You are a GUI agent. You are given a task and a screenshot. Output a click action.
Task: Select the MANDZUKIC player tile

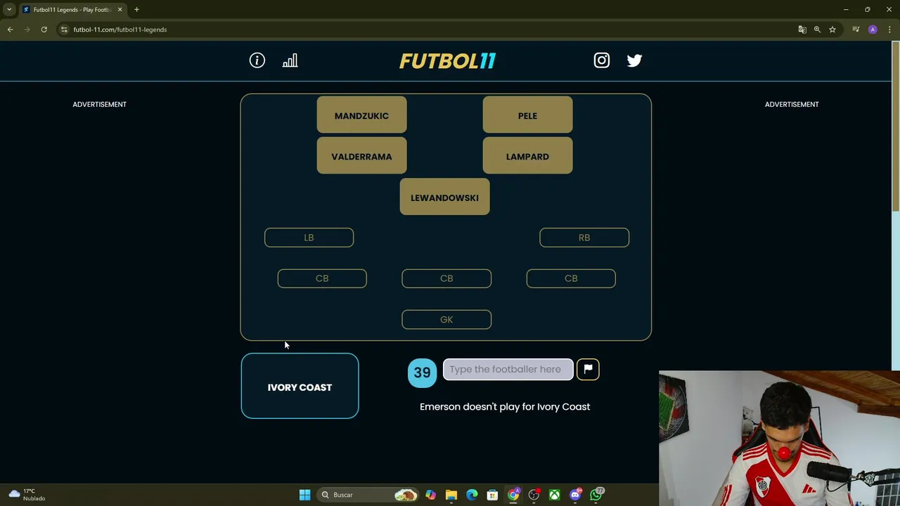click(x=361, y=115)
